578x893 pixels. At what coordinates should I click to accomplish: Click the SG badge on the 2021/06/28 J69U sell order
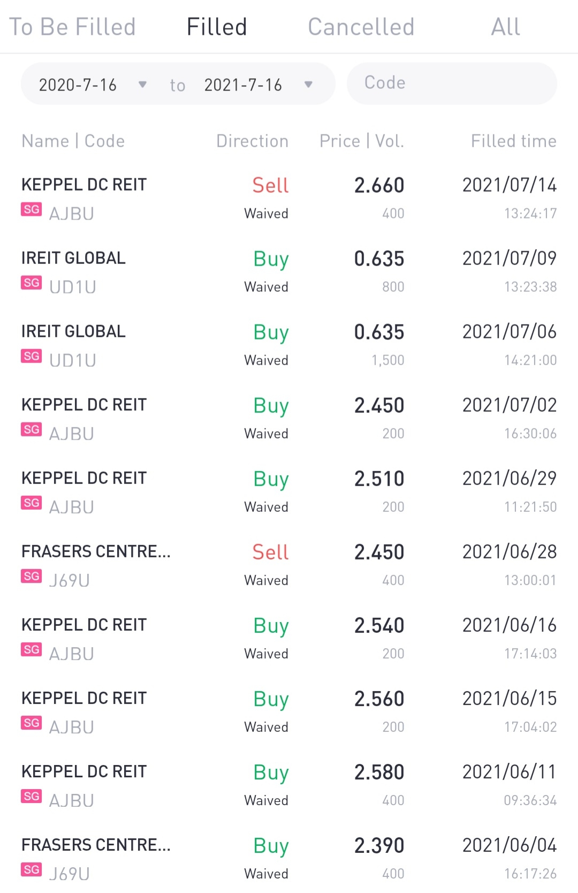coord(32,576)
